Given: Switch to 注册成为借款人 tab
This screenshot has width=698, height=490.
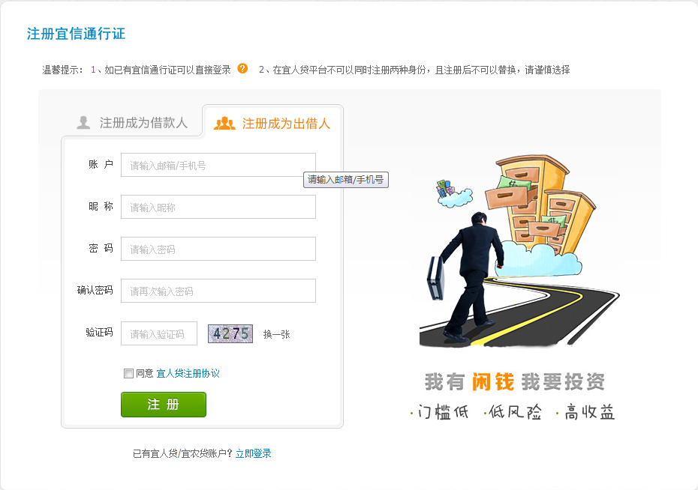Looking at the screenshot, I should (x=132, y=123).
